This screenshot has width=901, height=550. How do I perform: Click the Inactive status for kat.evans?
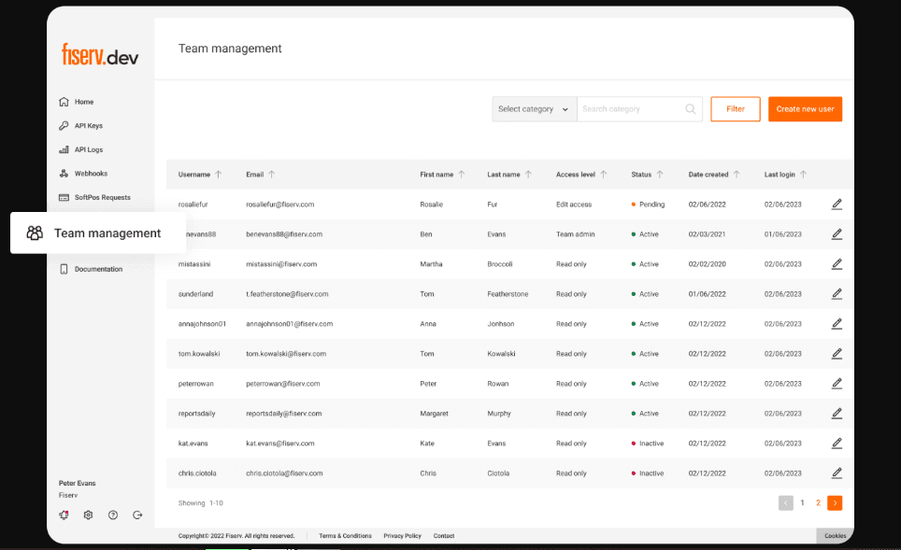click(x=648, y=444)
